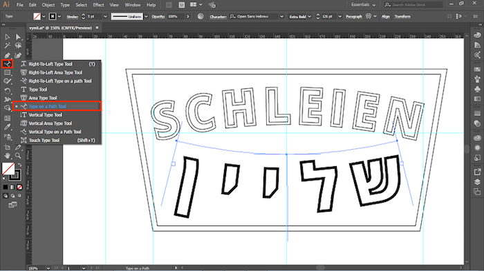The image size is (484, 271).
Task: Select the Selection tool arrow
Action: click(x=7, y=37)
